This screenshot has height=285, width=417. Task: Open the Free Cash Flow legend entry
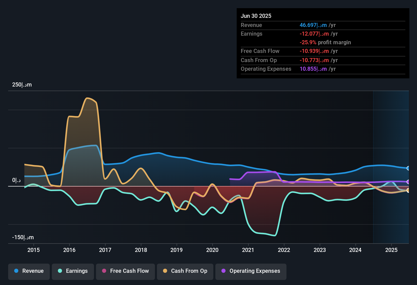pos(125,271)
